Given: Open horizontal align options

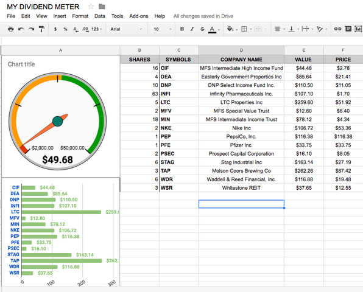Looking at the screenshot, I should [x=277, y=29].
